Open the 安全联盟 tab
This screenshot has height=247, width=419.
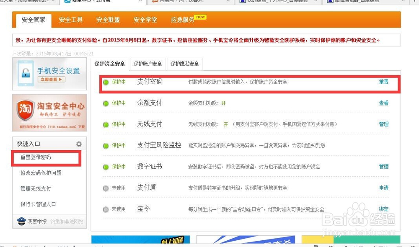click(x=108, y=20)
